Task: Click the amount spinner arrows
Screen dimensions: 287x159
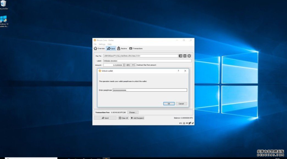Action: [x=124, y=65]
